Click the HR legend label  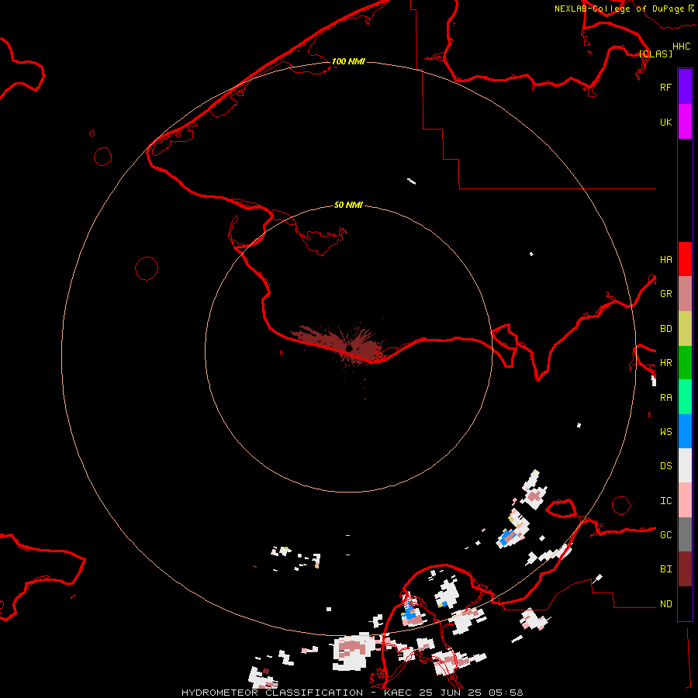tap(665, 363)
